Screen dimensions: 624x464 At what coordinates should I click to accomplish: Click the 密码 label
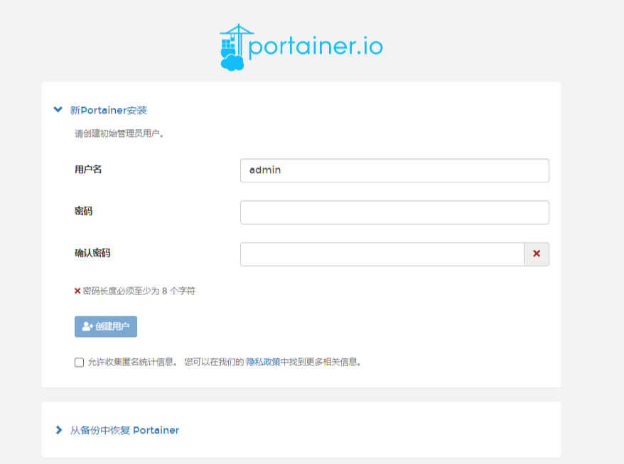click(x=84, y=211)
